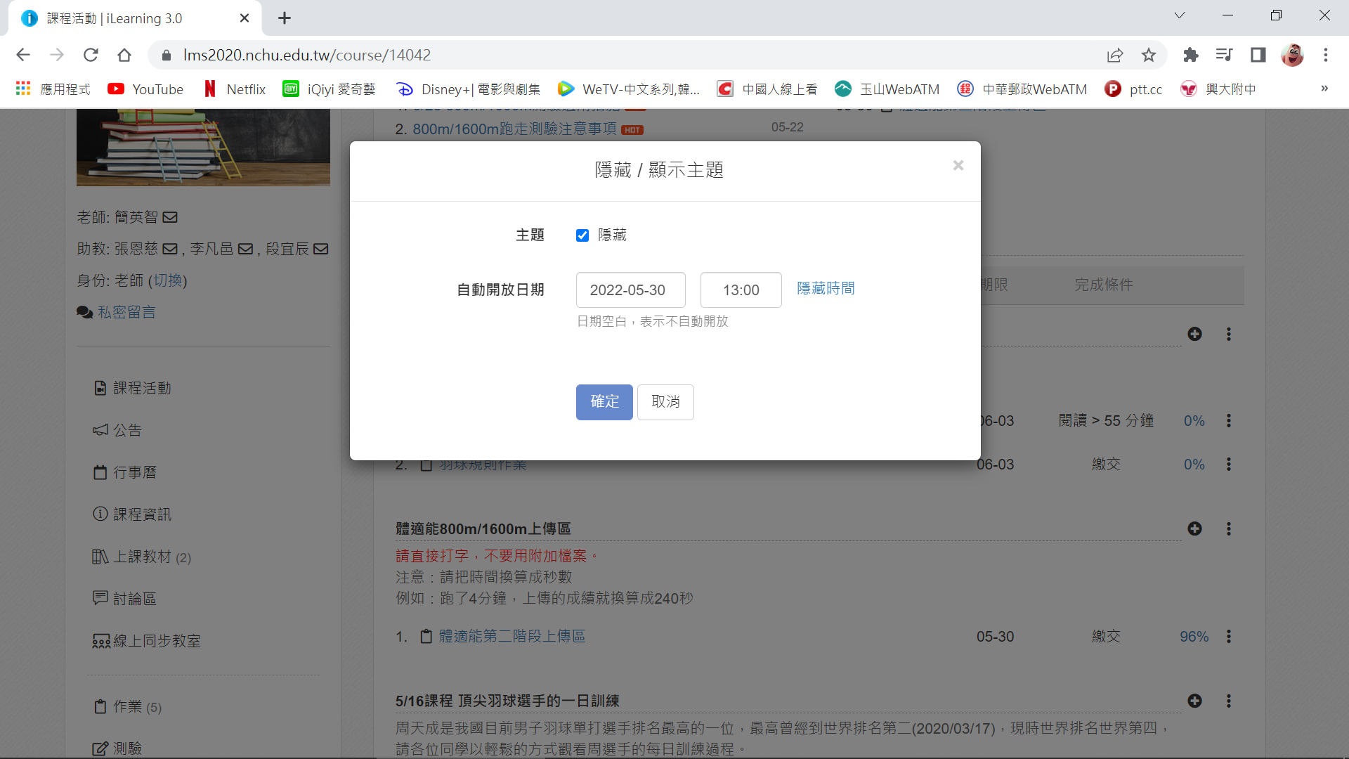Screen dimensions: 1349x759
Task: Click mail icon next to assistant 李凡邑
Action: pyautogui.click(x=245, y=249)
